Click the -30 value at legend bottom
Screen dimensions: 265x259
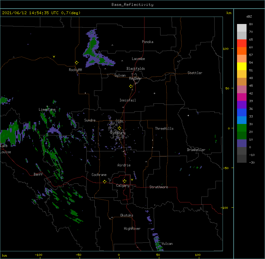coord(252,162)
